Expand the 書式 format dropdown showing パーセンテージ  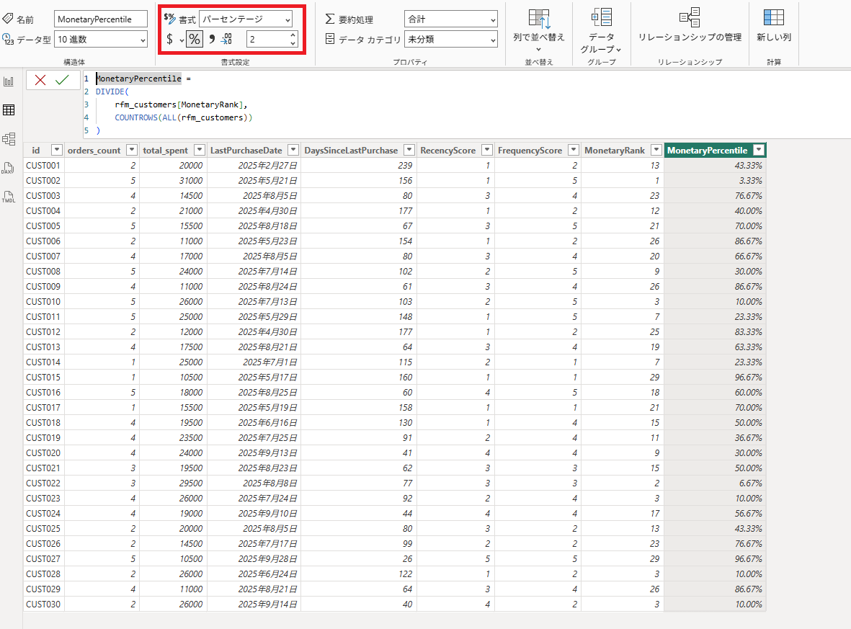coord(246,19)
